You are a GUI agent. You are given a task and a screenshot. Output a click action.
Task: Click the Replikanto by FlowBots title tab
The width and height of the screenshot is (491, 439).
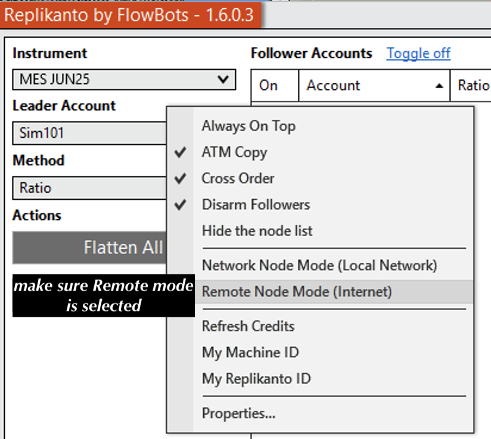(130, 15)
